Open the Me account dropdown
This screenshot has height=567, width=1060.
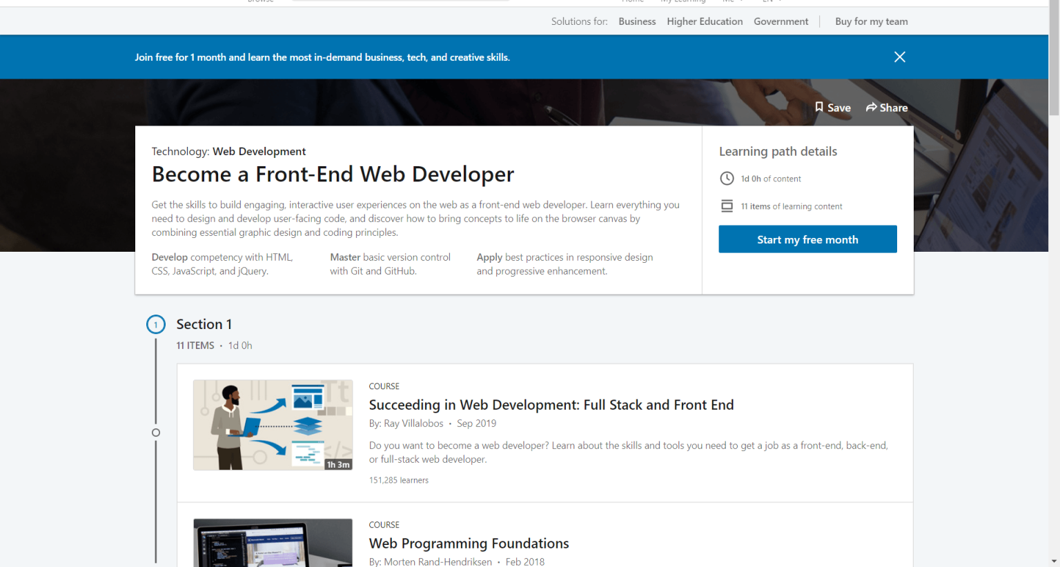click(734, 1)
